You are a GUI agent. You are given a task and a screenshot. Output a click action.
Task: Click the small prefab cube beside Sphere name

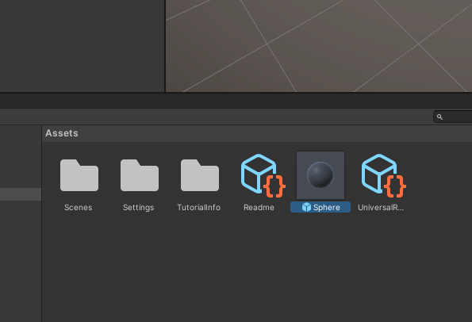pyautogui.click(x=306, y=207)
